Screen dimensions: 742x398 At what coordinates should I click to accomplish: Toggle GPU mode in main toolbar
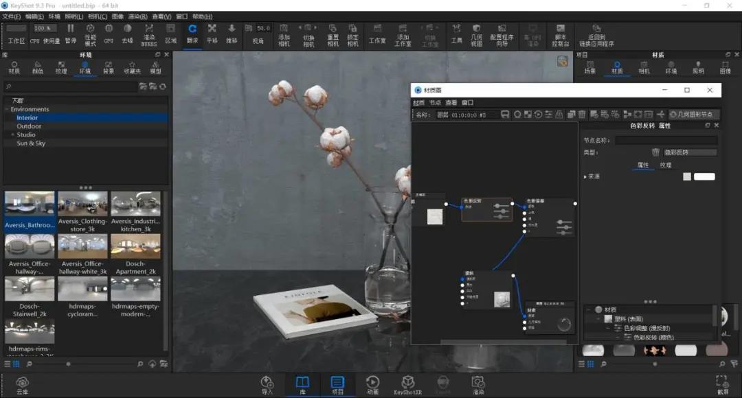pos(109,34)
